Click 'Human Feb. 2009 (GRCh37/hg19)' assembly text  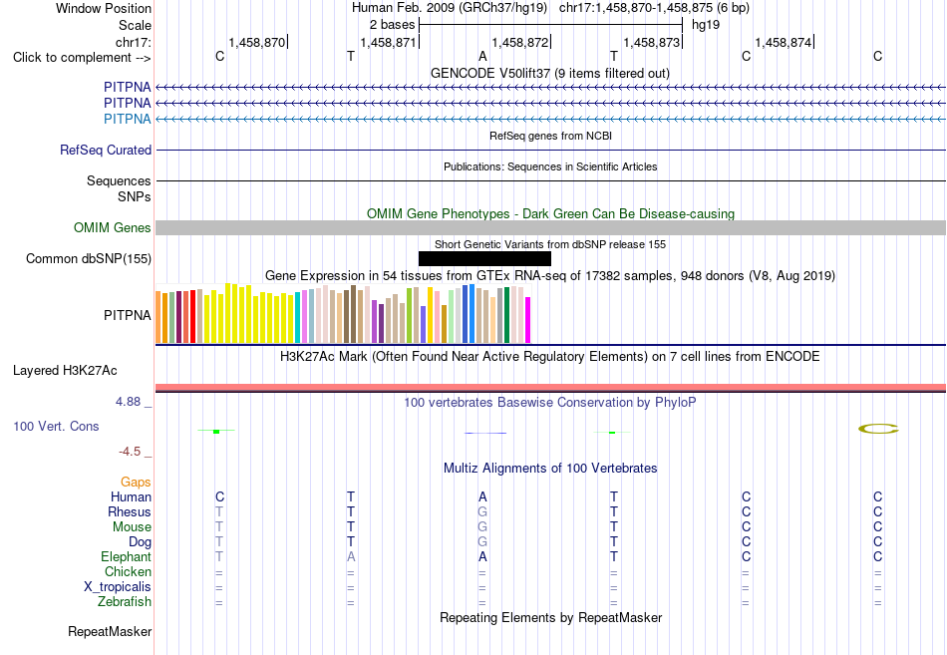pyautogui.click(x=450, y=8)
